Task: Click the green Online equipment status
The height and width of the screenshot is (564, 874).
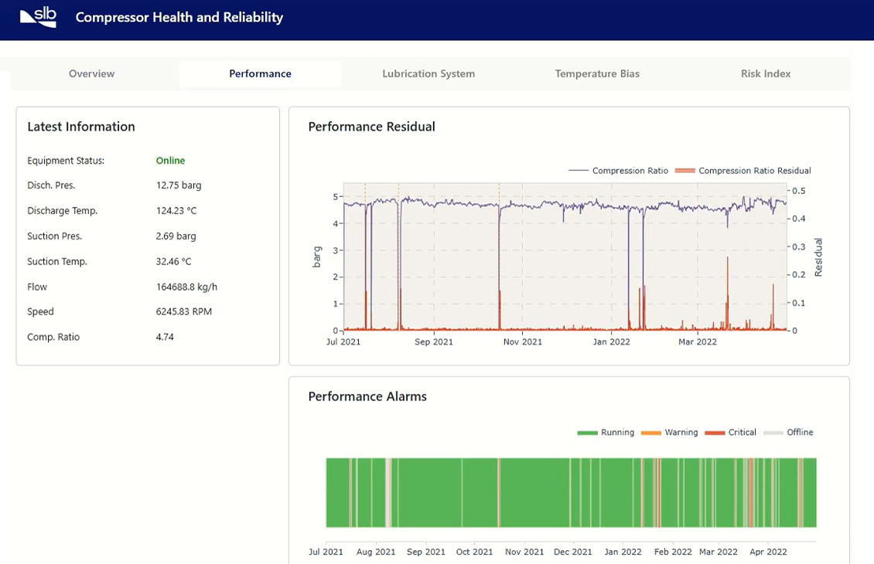Action: (x=170, y=161)
